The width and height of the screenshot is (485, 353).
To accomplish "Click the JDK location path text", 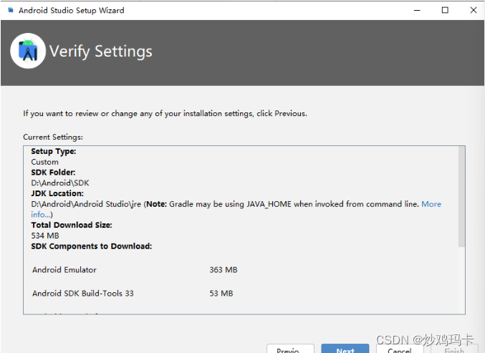I will coord(86,204).
